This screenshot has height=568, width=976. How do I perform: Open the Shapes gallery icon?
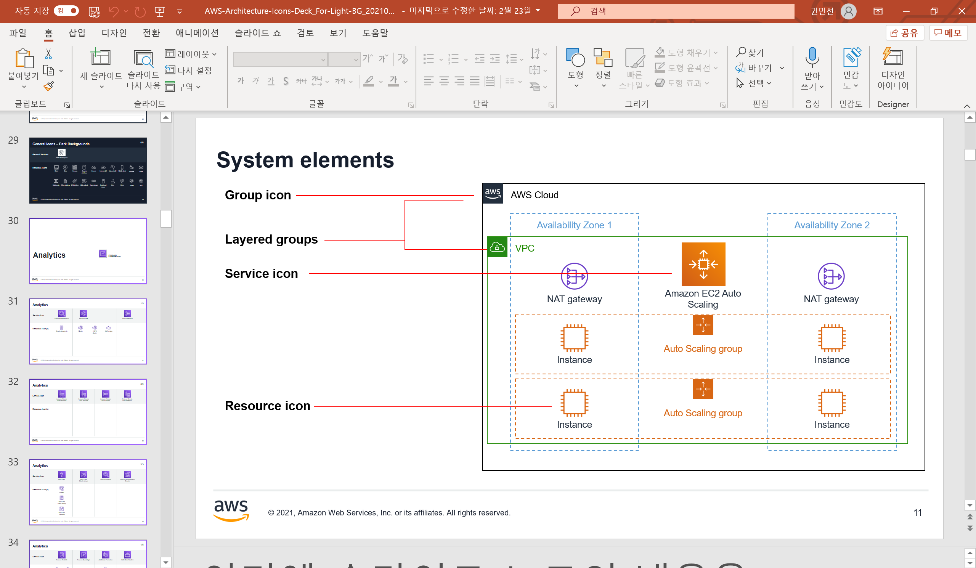coord(576,58)
